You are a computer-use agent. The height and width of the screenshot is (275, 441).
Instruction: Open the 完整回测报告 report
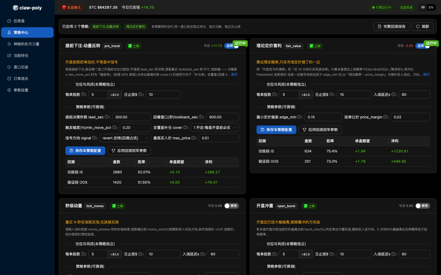pyautogui.click(x=392, y=26)
